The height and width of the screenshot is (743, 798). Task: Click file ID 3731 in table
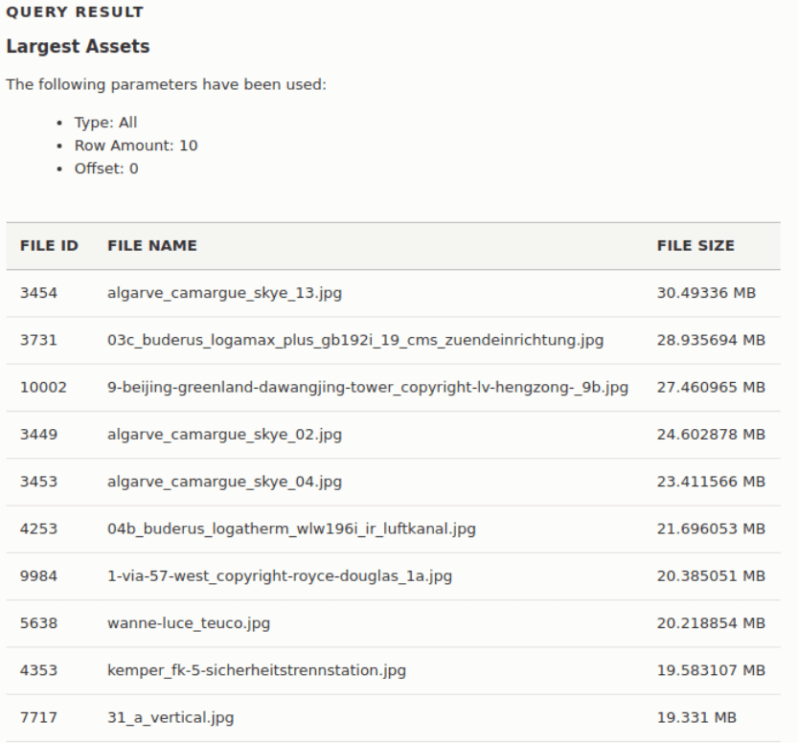[38, 340]
